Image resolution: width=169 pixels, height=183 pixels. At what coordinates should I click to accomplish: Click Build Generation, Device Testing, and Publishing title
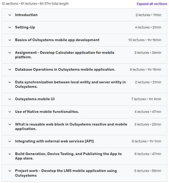tap(68, 156)
